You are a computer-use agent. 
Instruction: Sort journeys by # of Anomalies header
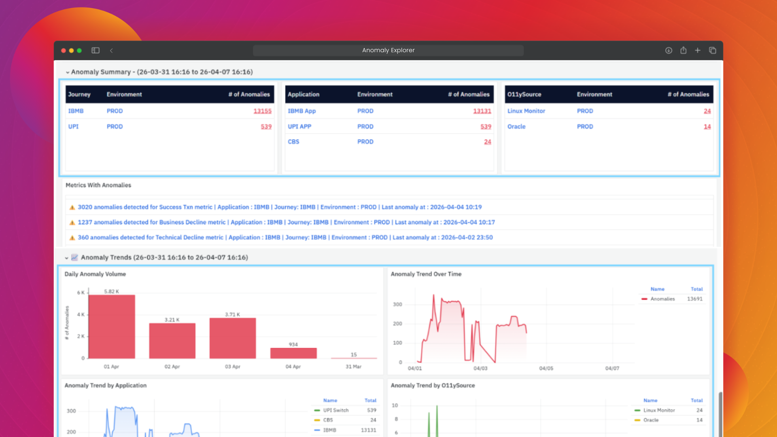[x=249, y=94]
